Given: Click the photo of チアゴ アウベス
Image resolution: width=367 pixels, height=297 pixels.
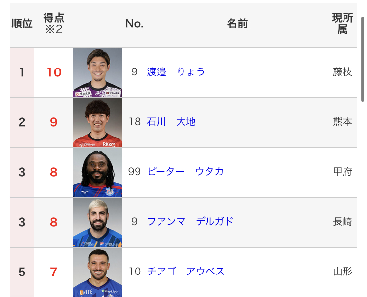Looking at the screenshot, I should 98,272.
